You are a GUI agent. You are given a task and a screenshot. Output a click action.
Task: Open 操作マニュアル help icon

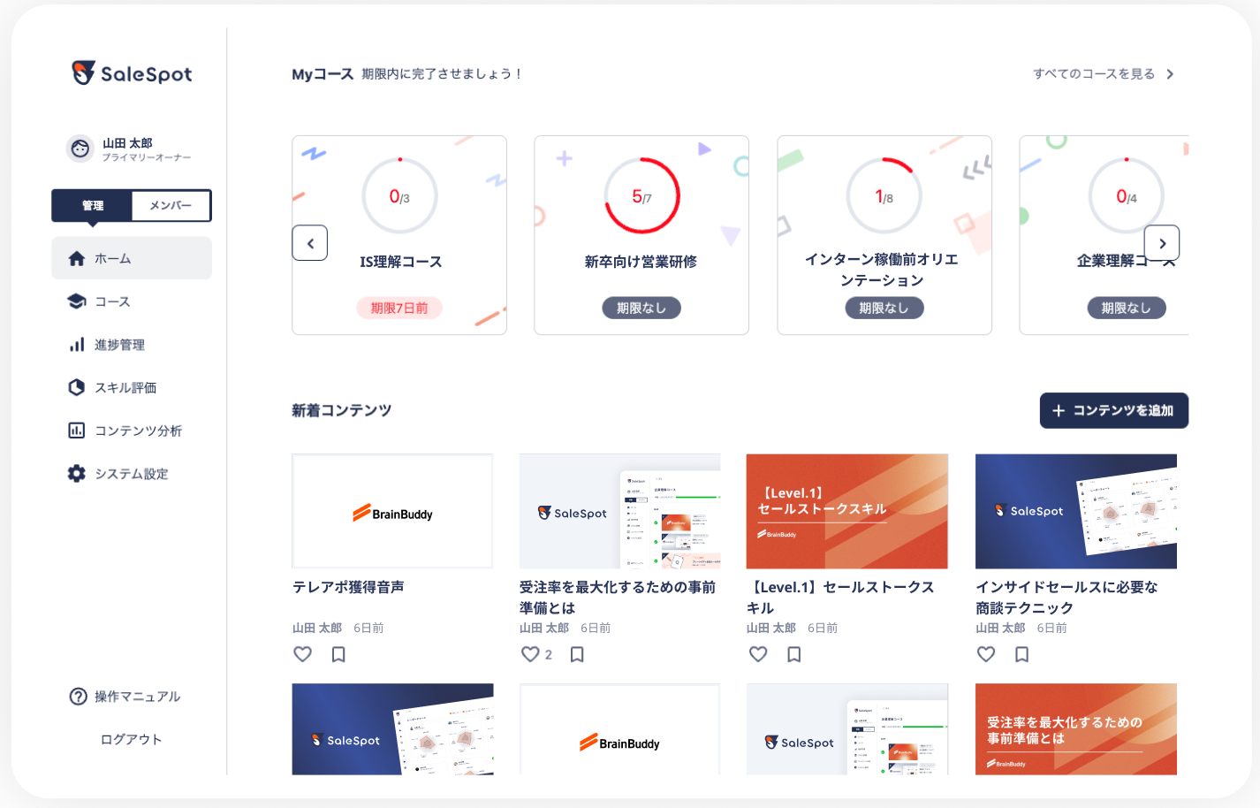78,697
